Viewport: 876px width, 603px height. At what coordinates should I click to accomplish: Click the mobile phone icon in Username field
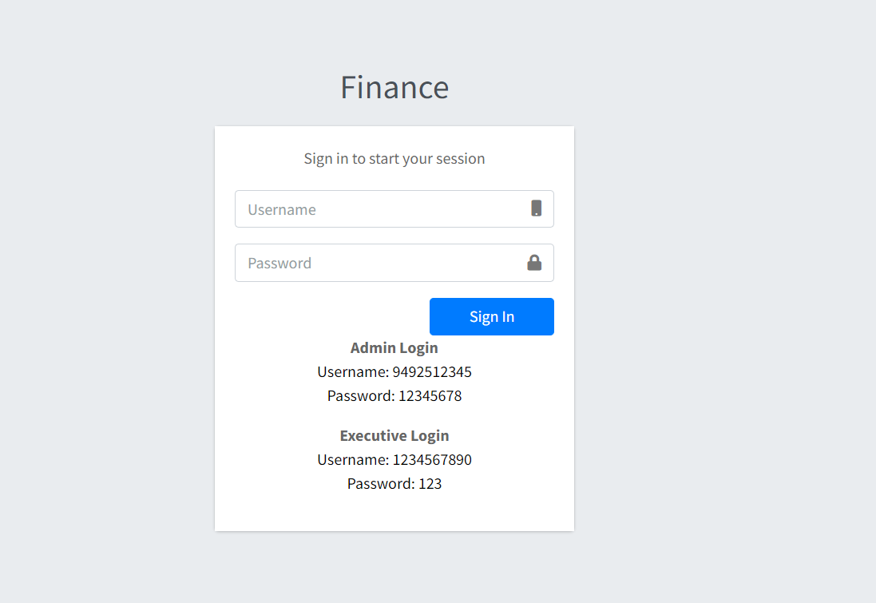[534, 208]
